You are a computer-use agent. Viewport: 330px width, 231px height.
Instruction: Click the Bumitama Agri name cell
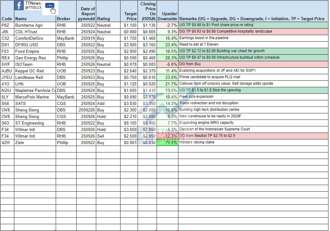35,25
